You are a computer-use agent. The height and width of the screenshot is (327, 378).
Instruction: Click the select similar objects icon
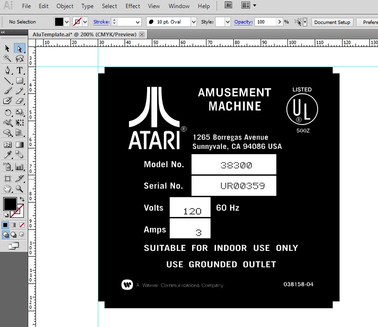click(x=298, y=22)
